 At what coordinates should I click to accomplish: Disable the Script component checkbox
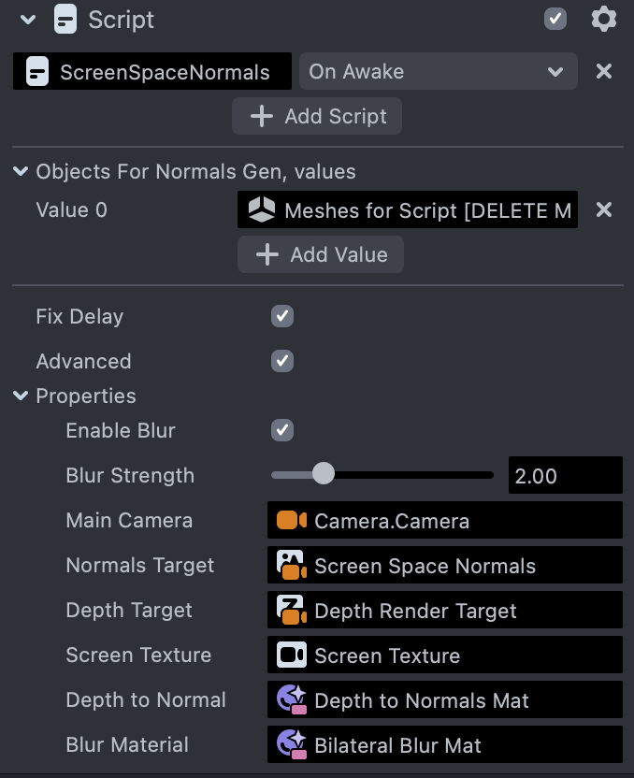[555, 19]
